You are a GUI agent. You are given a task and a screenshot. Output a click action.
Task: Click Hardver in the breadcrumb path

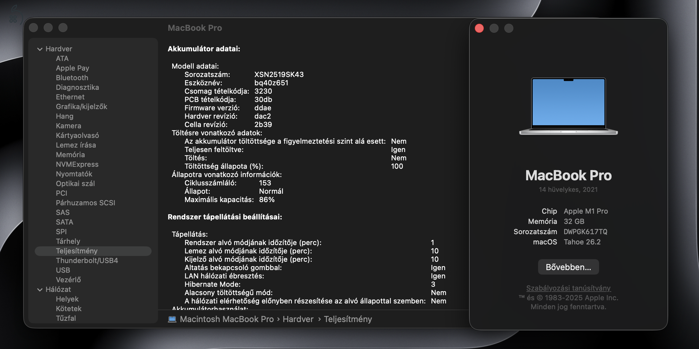tap(297, 319)
